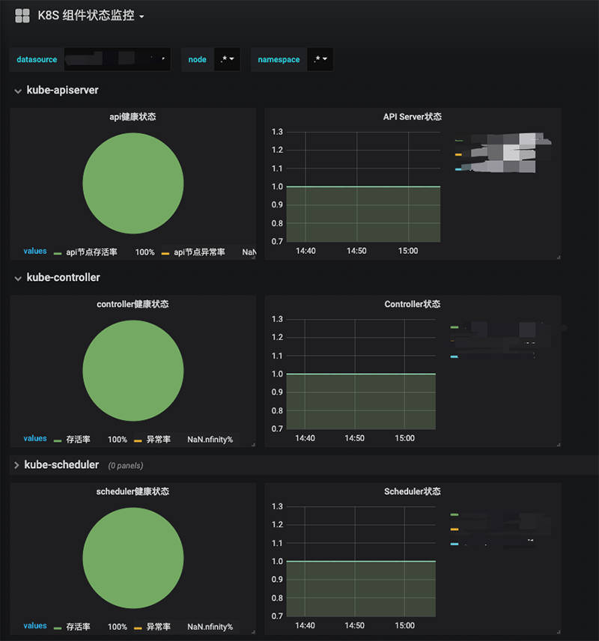Open the namespace variable dropdown
The width and height of the screenshot is (599, 641).
(x=320, y=59)
